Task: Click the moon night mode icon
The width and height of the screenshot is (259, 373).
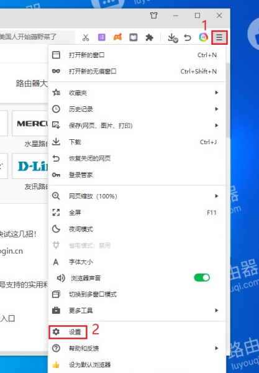Action: tap(56, 229)
